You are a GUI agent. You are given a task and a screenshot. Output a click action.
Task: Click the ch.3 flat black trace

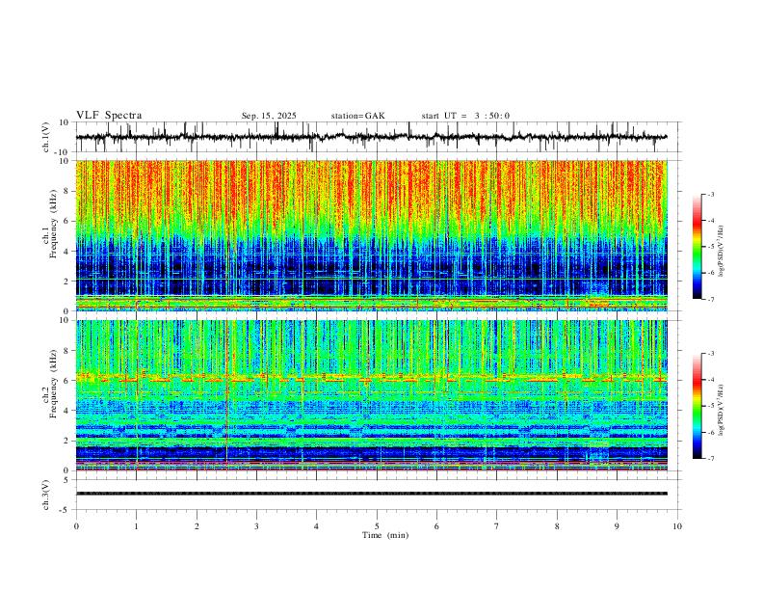371,494
